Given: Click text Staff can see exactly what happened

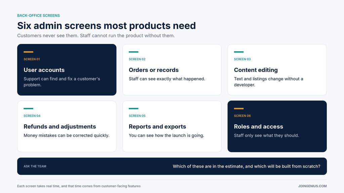Looking at the screenshot, I should pos(167,79).
